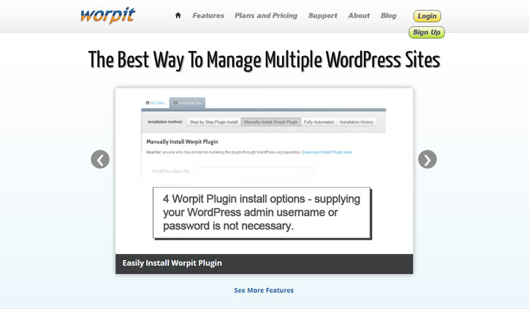Viewport: 529px width, 317px height.
Task: Open the Support page
Action: pyautogui.click(x=322, y=15)
